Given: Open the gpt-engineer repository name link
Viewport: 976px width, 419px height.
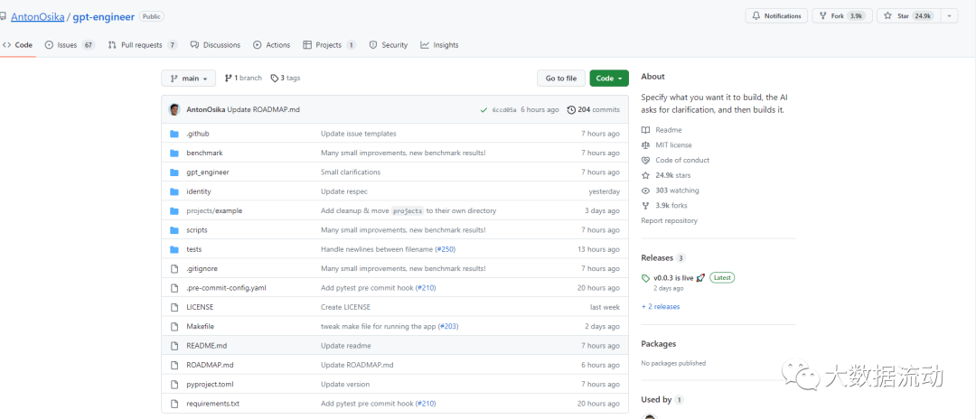Looking at the screenshot, I should click(x=104, y=17).
